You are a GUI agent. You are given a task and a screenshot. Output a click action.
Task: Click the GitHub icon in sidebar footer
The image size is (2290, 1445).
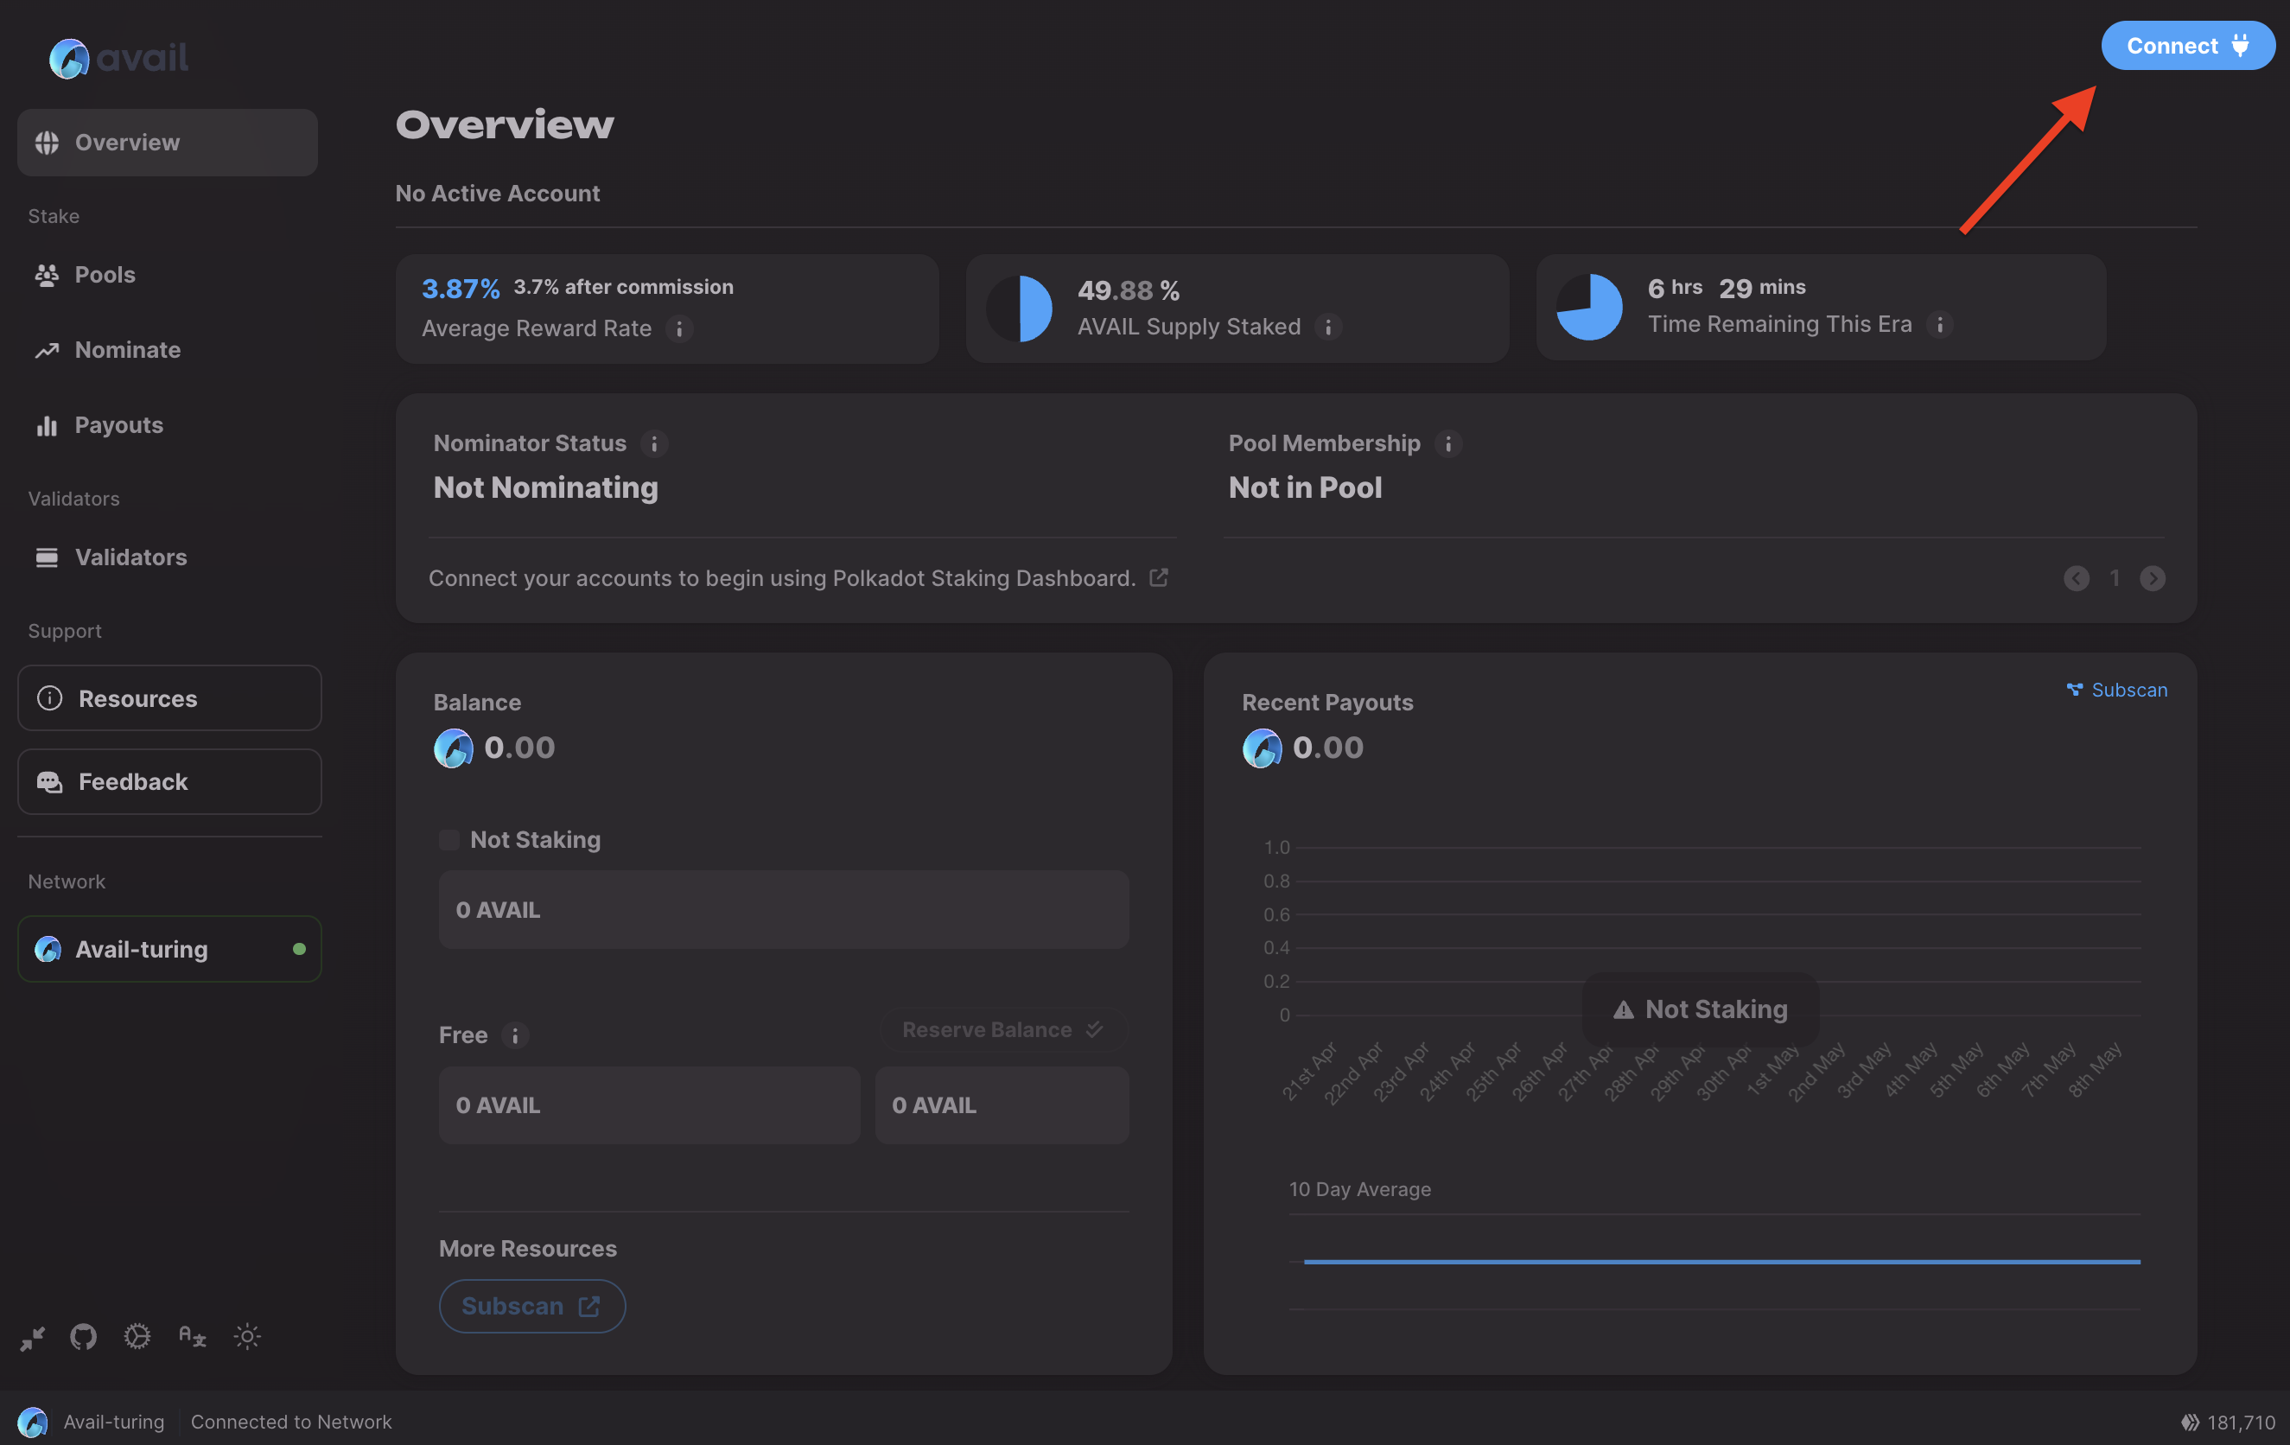pos(84,1337)
